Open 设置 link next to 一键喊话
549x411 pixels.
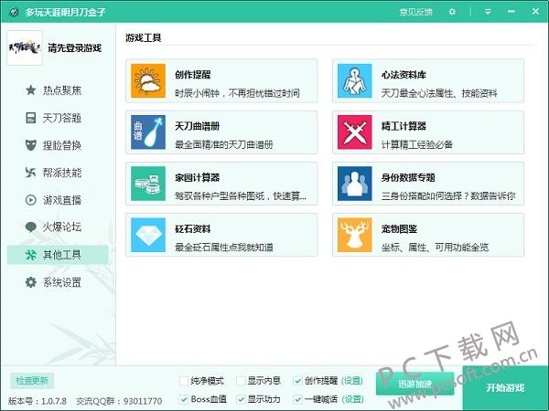(x=352, y=399)
